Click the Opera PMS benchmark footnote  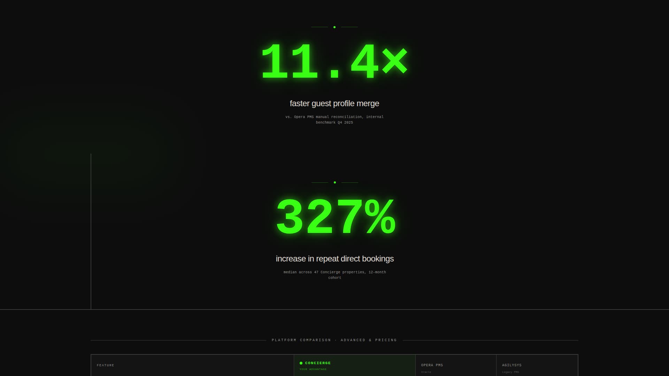334,120
